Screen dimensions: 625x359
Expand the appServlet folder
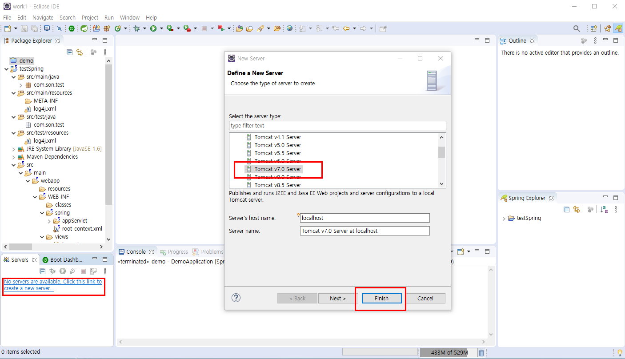49,221
